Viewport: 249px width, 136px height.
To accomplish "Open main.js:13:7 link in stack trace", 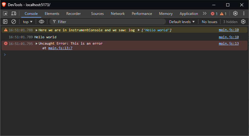I will click(x=60, y=48).
